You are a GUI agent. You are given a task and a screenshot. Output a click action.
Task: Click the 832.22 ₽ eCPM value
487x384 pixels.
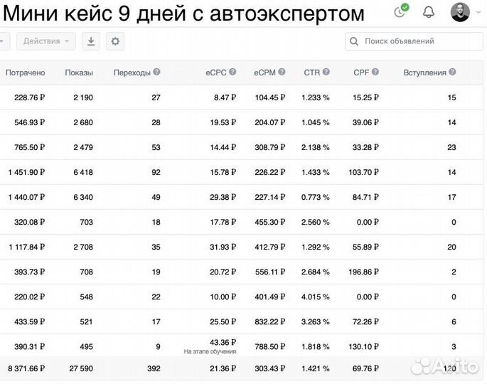tap(270, 321)
